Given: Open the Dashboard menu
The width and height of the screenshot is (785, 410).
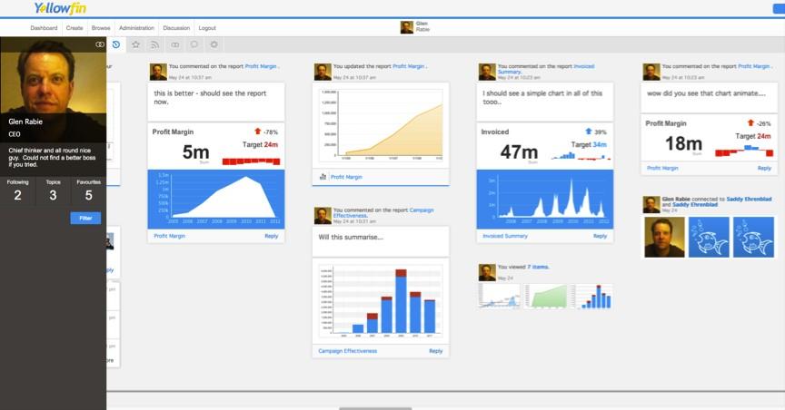Looking at the screenshot, I should 44,28.
